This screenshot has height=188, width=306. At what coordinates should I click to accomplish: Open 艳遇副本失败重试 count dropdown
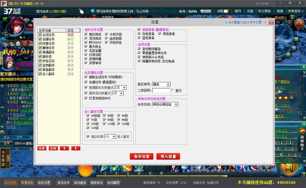(124, 88)
